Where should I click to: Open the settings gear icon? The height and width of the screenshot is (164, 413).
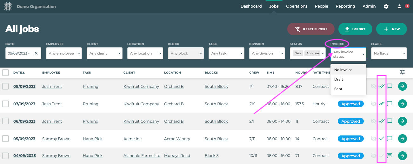[x=386, y=6]
